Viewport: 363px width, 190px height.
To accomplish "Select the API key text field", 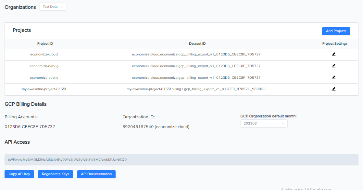I will [x=181, y=160].
